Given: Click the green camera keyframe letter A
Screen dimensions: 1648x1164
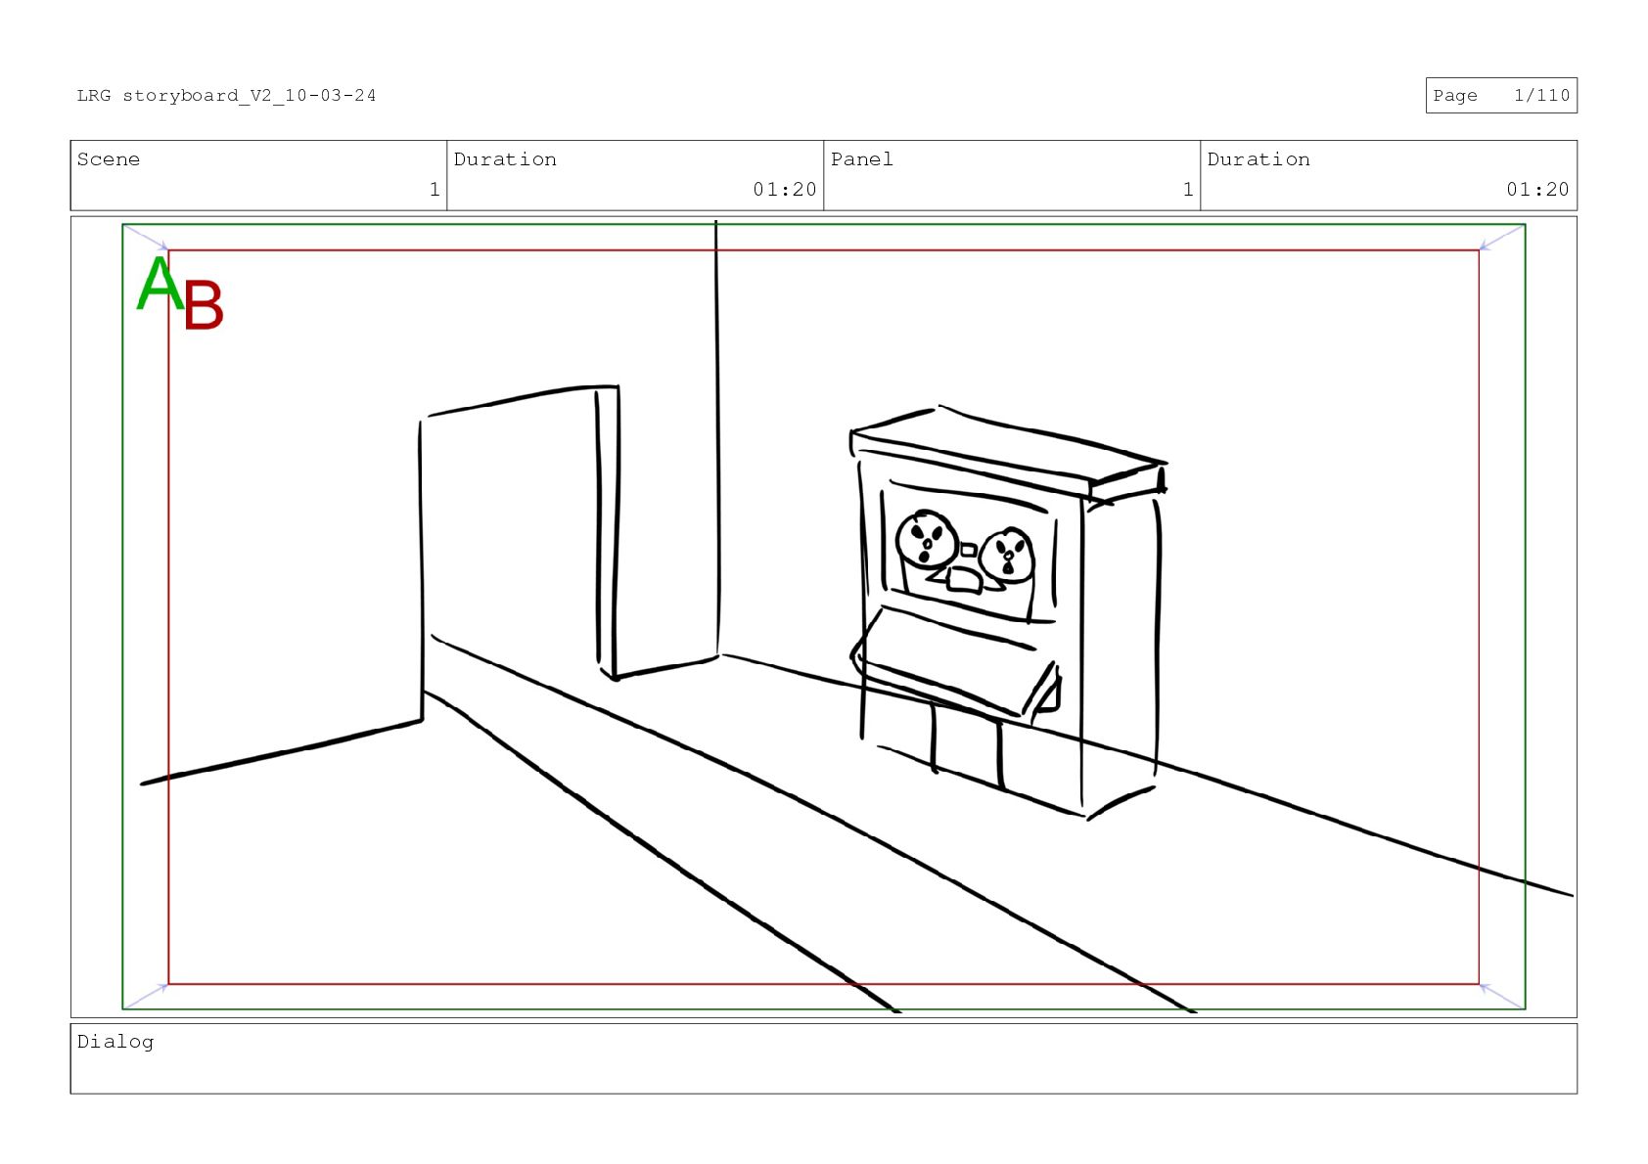Looking at the screenshot, I should (160, 284).
